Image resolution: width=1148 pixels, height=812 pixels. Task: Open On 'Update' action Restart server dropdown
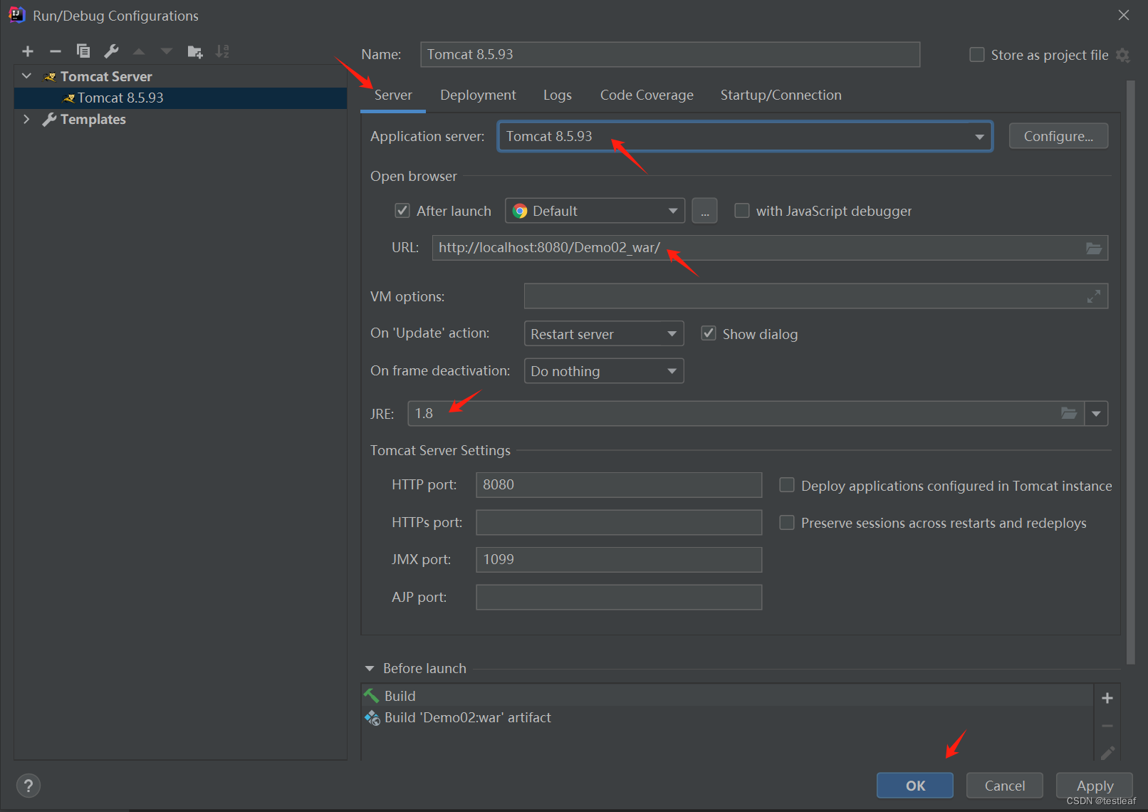coord(604,333)
